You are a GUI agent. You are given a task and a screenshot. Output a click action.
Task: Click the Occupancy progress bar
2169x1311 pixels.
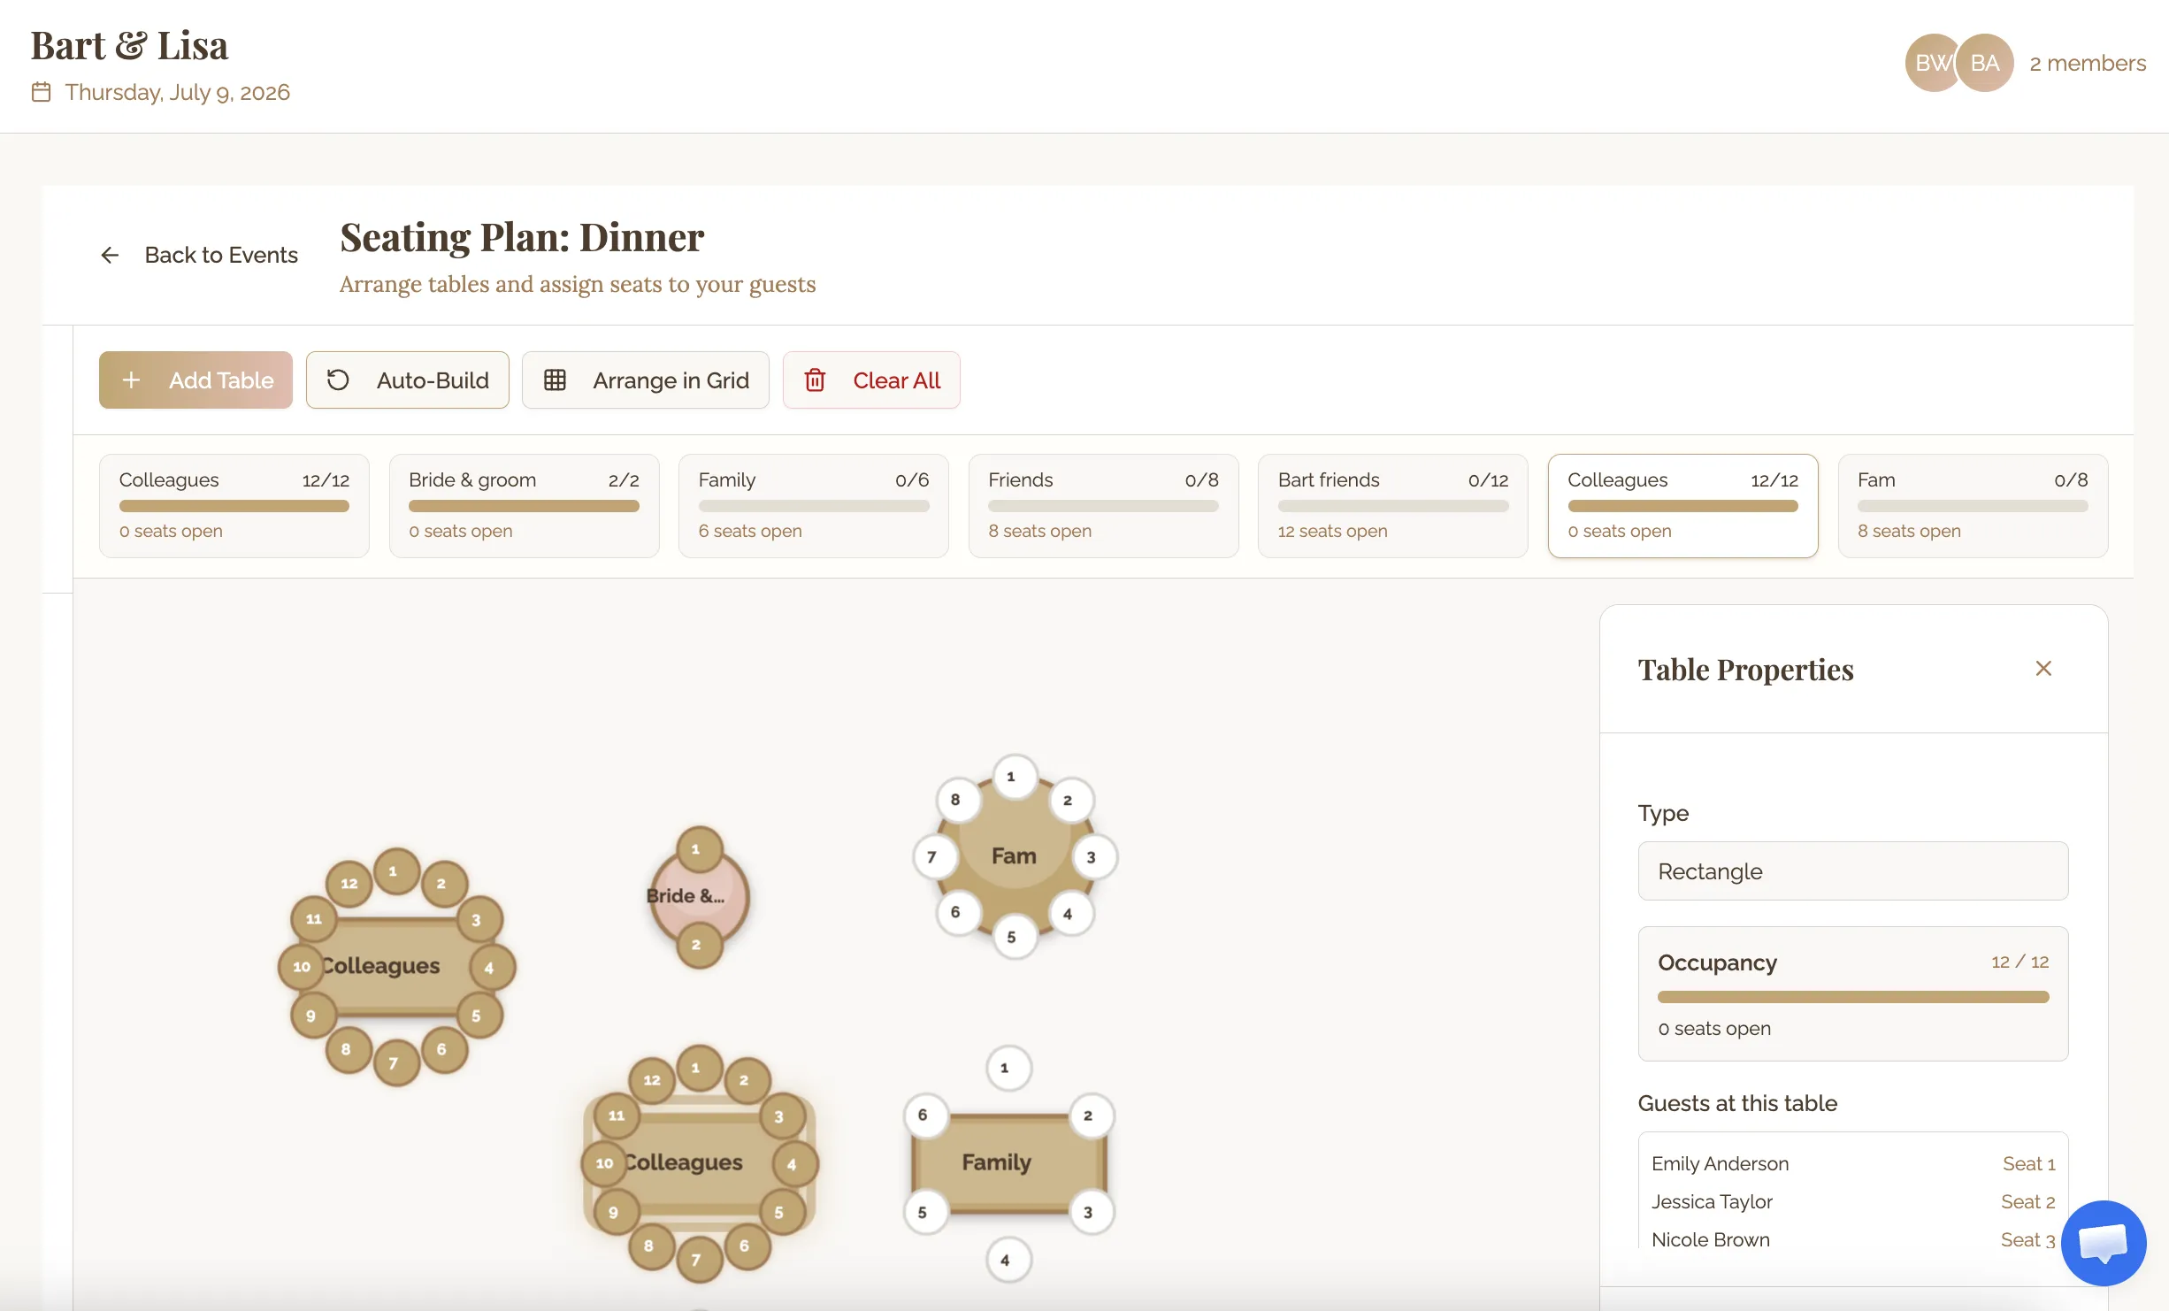[x=1852, y=997]
